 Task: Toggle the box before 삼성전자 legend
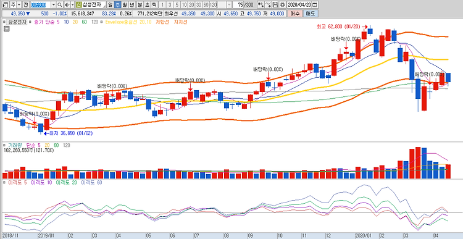(4, 22)
